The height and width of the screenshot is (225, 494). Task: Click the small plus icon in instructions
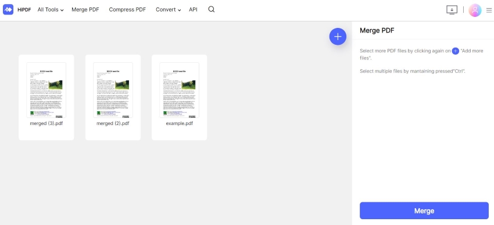pos(455,51)
